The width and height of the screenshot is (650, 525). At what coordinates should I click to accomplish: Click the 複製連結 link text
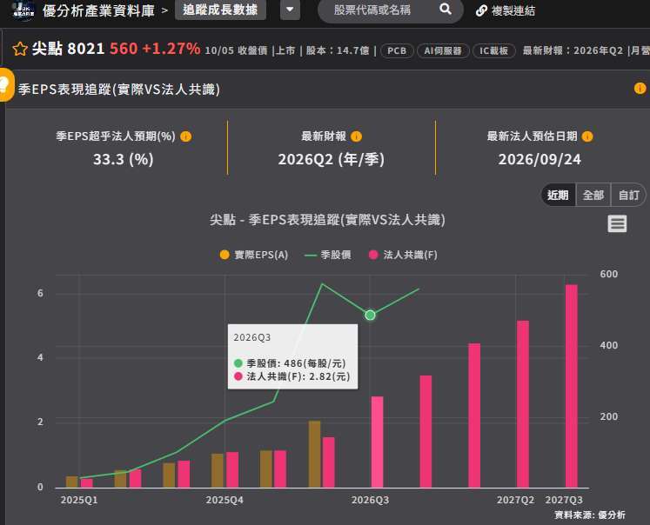tap(513, 10)
